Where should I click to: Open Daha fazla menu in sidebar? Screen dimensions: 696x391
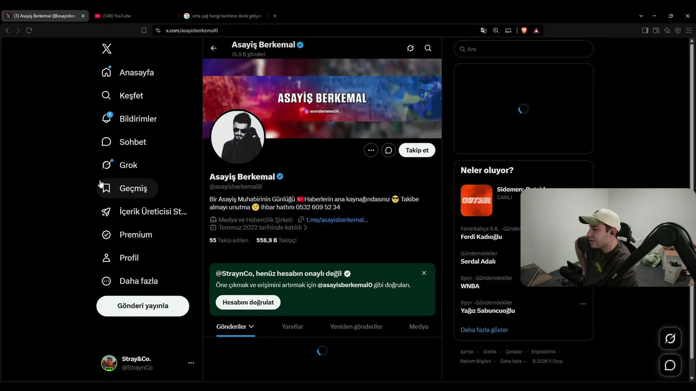pos(130,281)
